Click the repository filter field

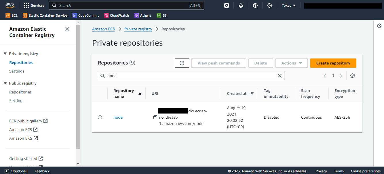pos(191,76)
